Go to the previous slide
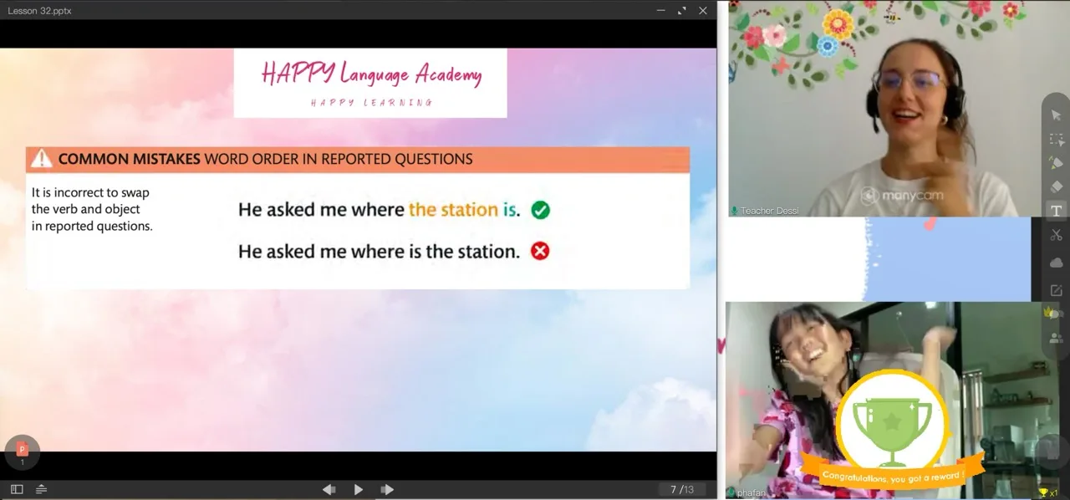 pyautogui.click(x=329, y=489)
